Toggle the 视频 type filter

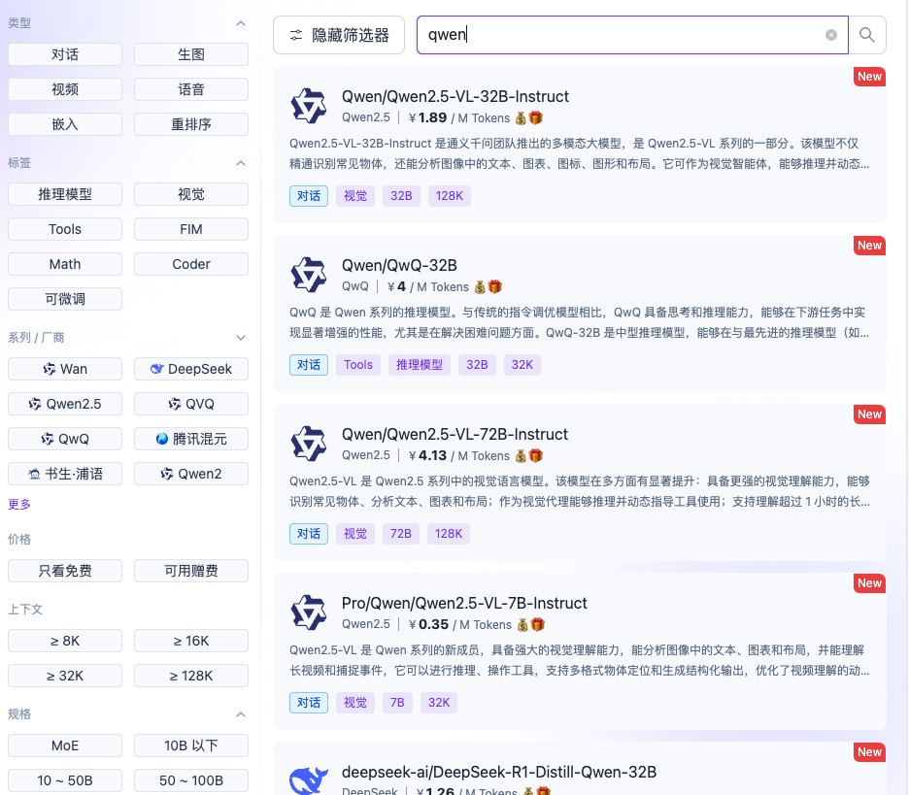click(65, 89)
